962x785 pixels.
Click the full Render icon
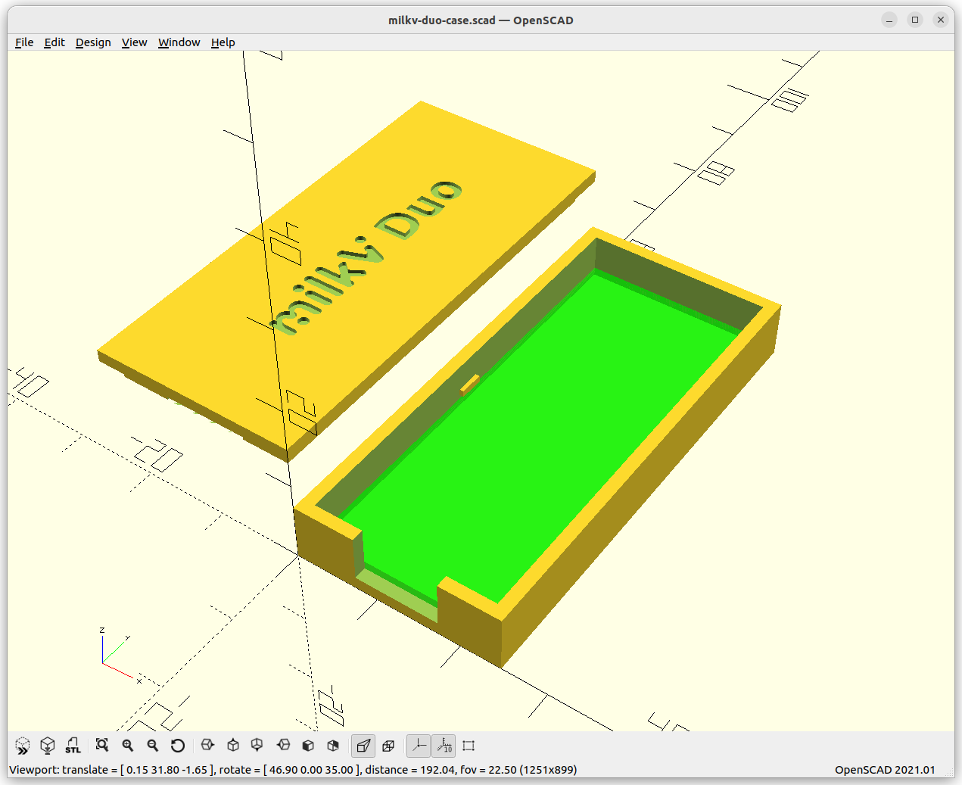click(x=48, y=746)
